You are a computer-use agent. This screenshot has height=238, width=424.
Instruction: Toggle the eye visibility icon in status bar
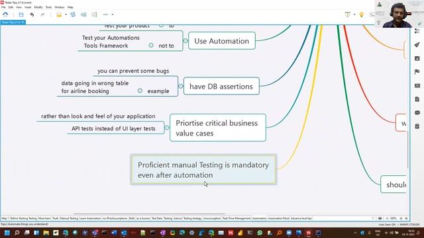(380, 218)
